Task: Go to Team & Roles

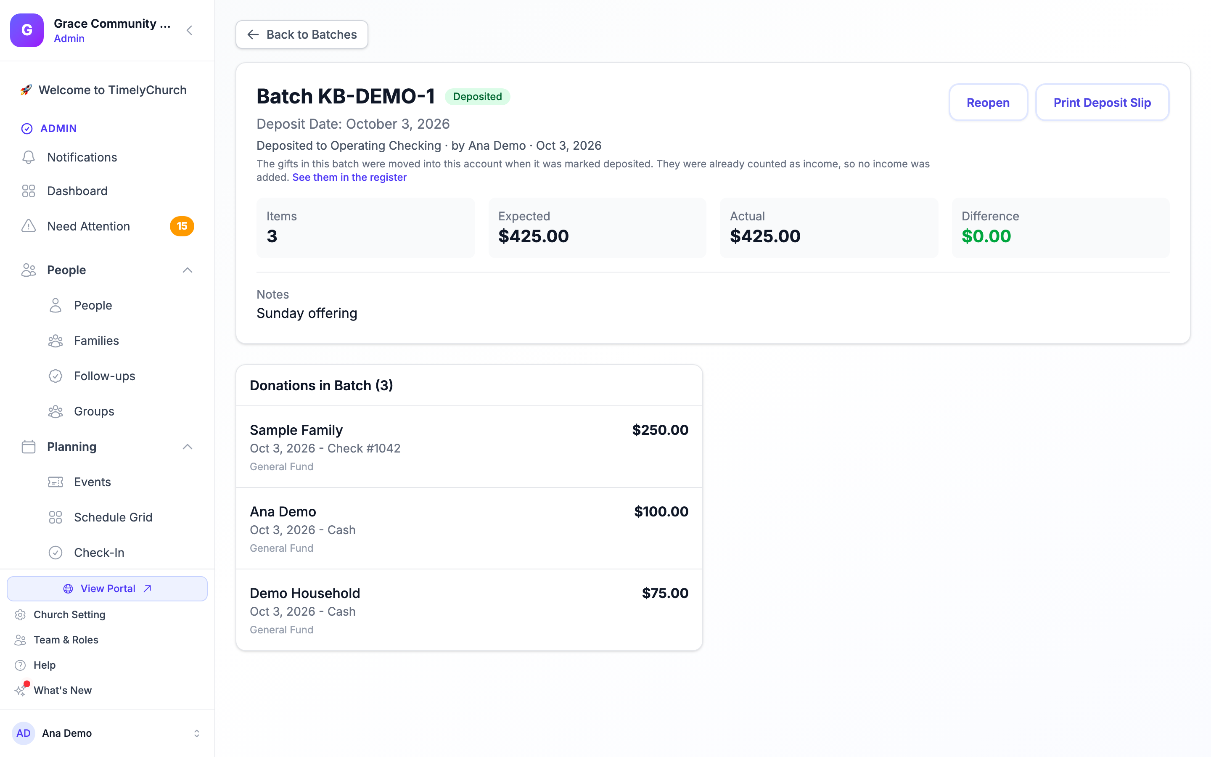Action: (66, 639)
